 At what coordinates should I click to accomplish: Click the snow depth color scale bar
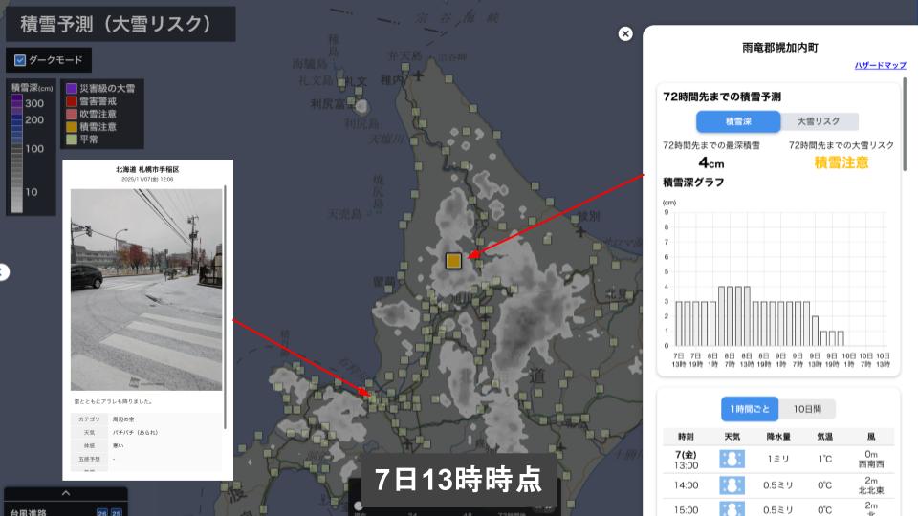(x=17, y=153)
